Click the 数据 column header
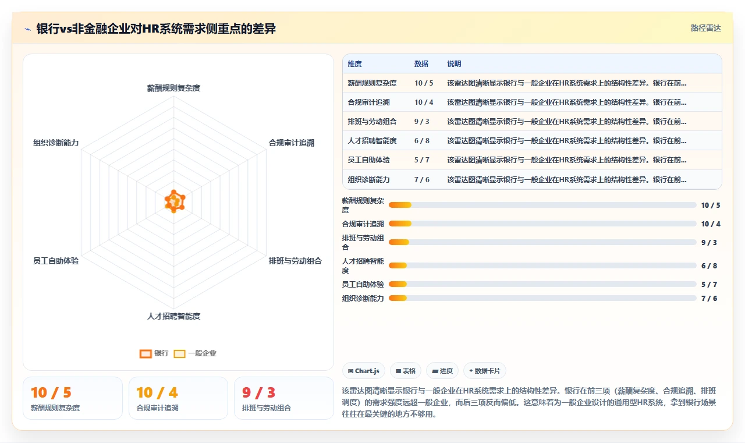This screenshot has height=443, width=745. [x=421, y=64]
